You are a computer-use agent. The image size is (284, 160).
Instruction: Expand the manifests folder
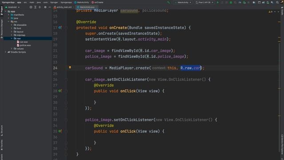[x=8, y=15]
